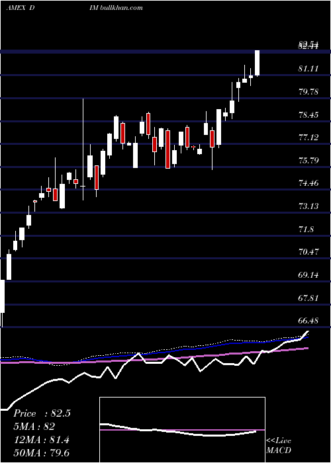The image size is (331, 463).
Task: Click the 69.14 price axis label
Action: [308, 275]
